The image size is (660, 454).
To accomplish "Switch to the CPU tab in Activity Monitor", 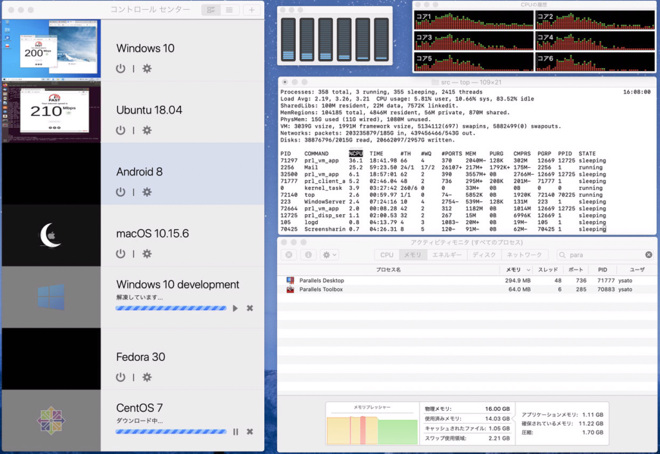I will 387,255.
